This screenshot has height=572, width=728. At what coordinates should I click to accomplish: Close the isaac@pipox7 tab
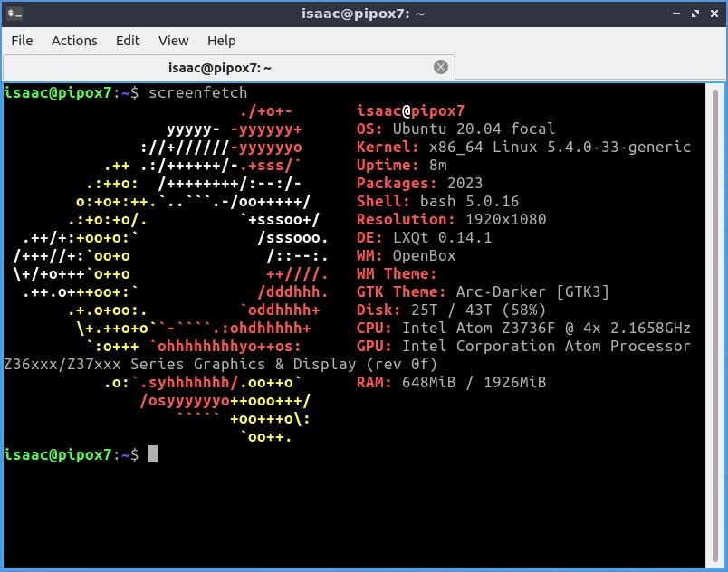441,67
